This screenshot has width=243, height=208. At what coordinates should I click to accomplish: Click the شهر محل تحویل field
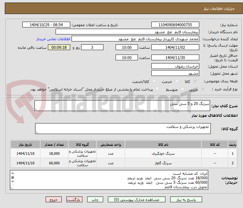point(175,73)
